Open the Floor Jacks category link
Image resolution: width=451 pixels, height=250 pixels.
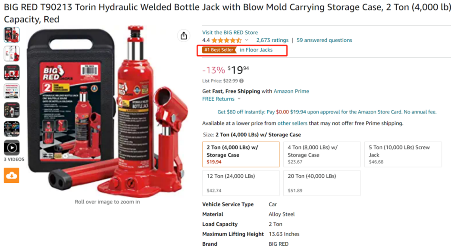[256, 50]
